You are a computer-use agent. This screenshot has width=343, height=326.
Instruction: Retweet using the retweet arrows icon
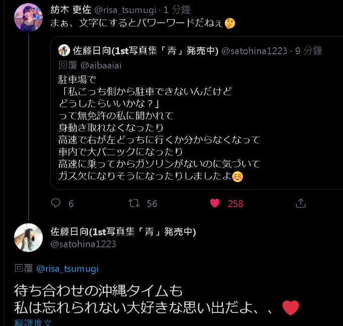[134, 203]
